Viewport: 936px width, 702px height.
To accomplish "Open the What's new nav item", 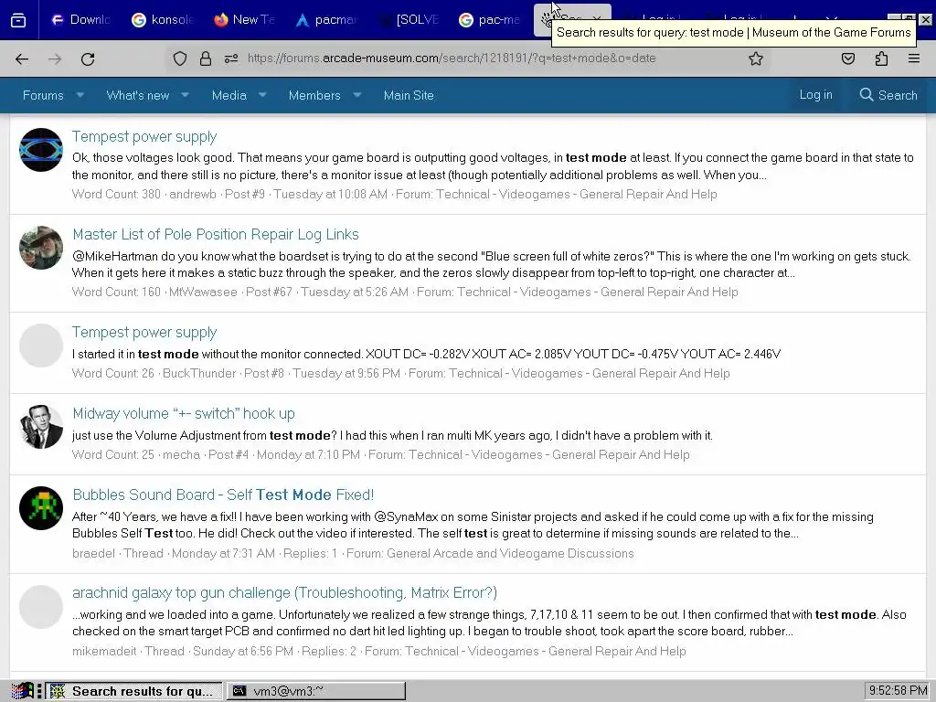I will [x=138, y=95].
